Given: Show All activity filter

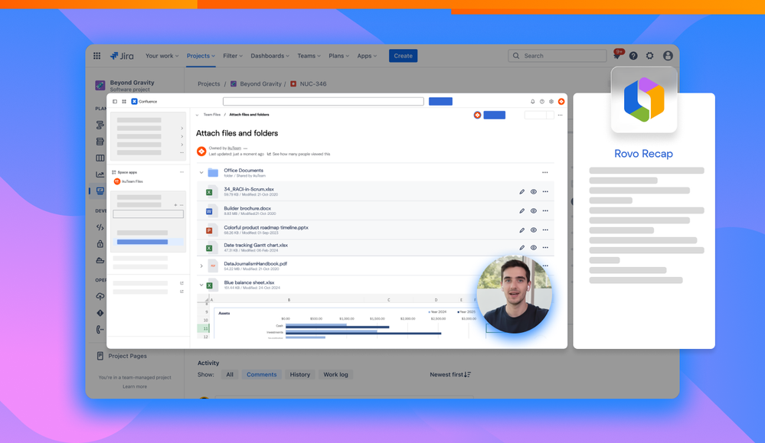Looking at the screenshot, I should 229,374.
